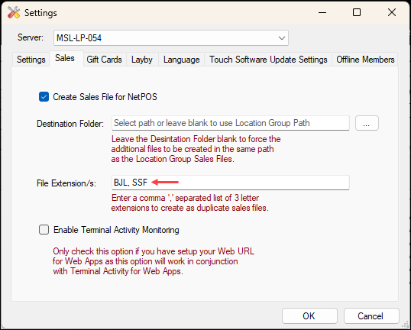The width and height of the screenshot is (411, 330).
Task: Click the OK button
Action: click(x=309, y=315)
